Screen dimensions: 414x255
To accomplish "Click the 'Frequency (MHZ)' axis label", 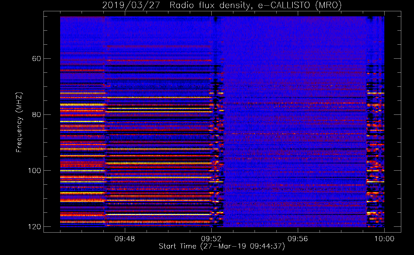I will point(19,122).
